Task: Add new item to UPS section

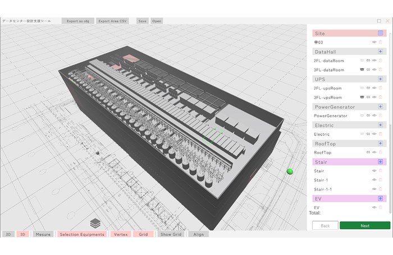Action: 381,79
